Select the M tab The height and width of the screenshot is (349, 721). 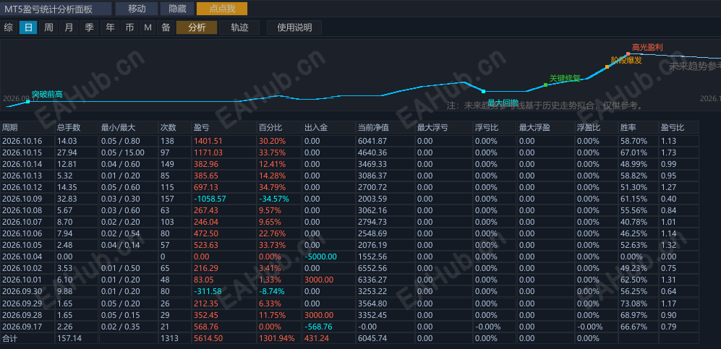[x=148, y=27]
